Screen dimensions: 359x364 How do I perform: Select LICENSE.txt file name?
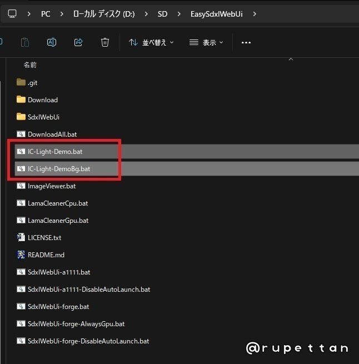point(44,237)
